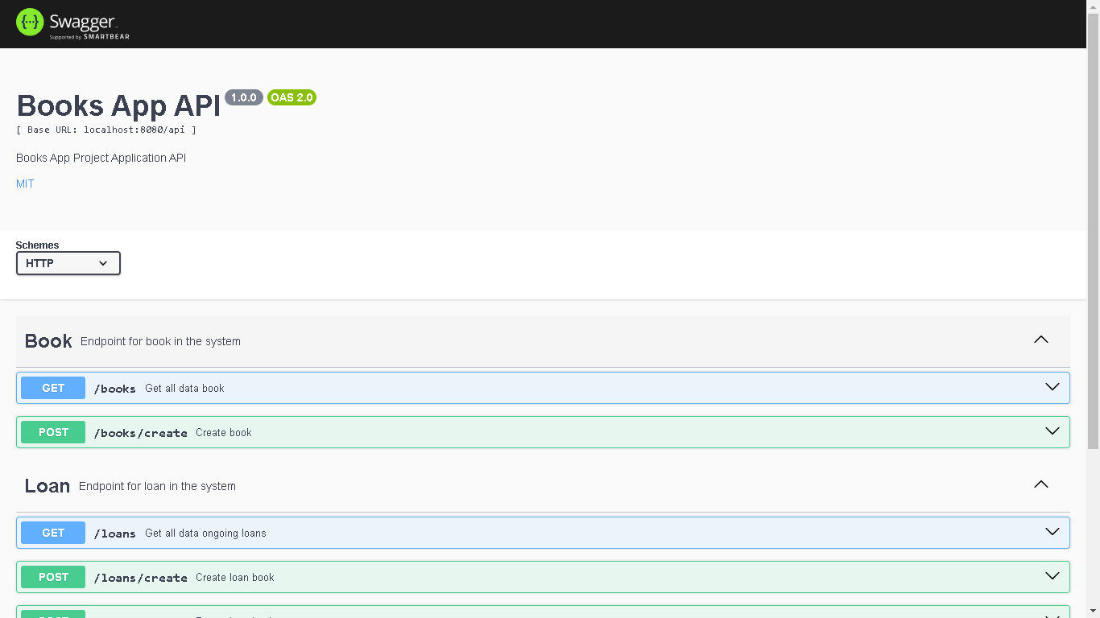The width and height of the screenshot is (1100, 618).
Task: Click the POST badge for /books/create
Action: coord(53,432)
